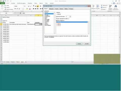This screenshot has height=91, width=121.
Task: Open the font size dropdown
Action: pyautogui.click(x=27, y=6)
